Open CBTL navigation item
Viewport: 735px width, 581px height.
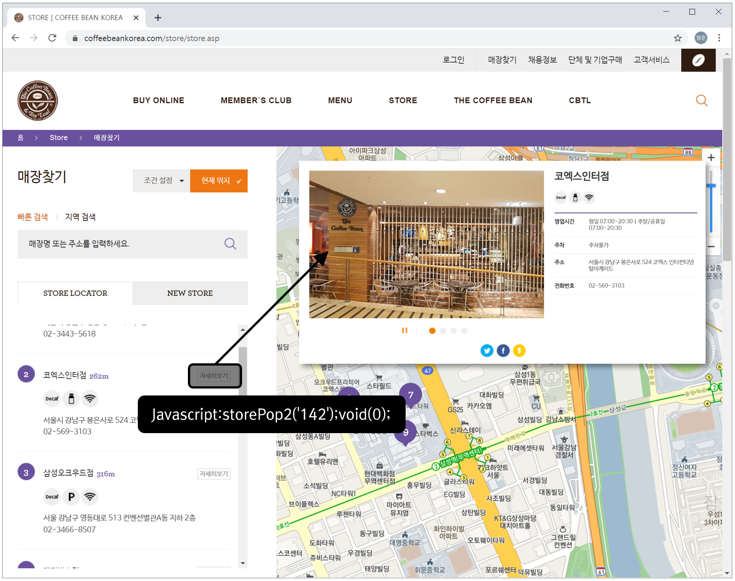(580, 100)
